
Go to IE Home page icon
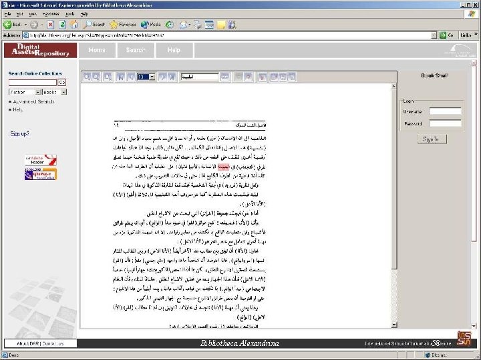[x=74, y=25]
